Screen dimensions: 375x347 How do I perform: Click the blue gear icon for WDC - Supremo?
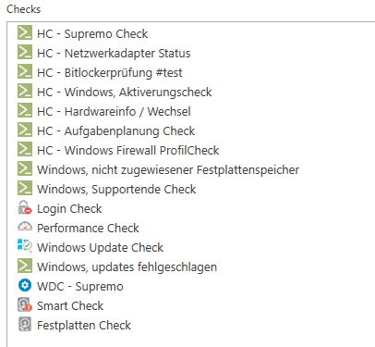click(x=25, y=286)
